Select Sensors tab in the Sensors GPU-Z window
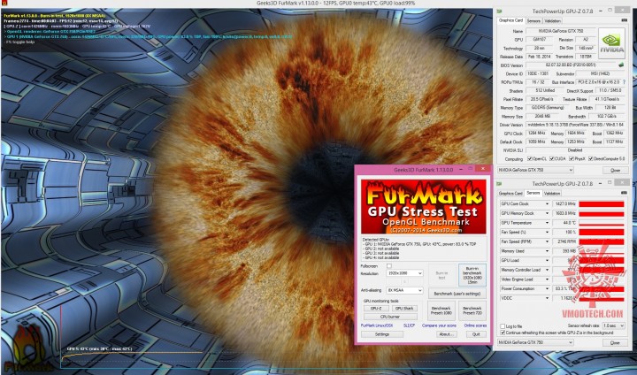Viewport: 637px width, 375px height. (x=533, y=193)
